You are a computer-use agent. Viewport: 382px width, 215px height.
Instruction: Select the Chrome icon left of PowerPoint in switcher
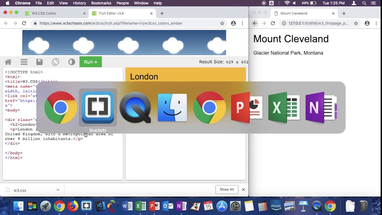click(x=210, y=107)
